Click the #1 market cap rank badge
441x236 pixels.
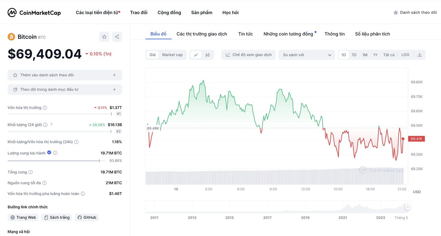click(x=119, y=114)
